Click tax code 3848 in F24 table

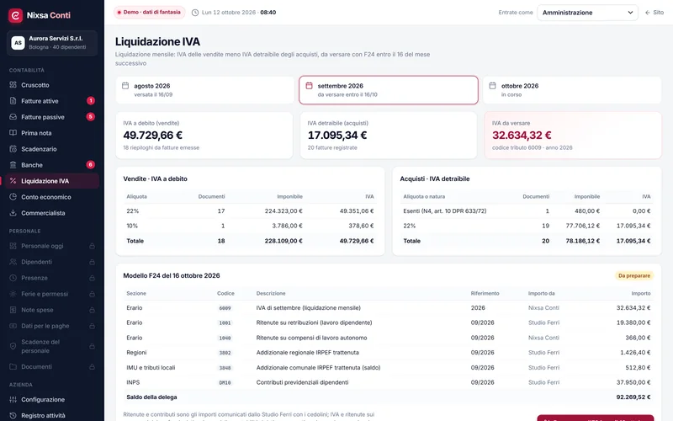[225, 368]
